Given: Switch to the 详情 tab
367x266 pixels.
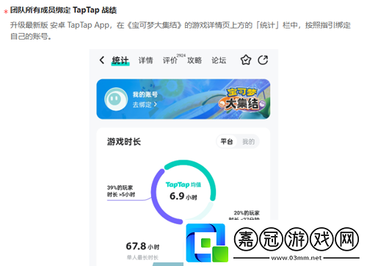Looking at the screenshot, I should pyautogui.click(x=145, y=60).
